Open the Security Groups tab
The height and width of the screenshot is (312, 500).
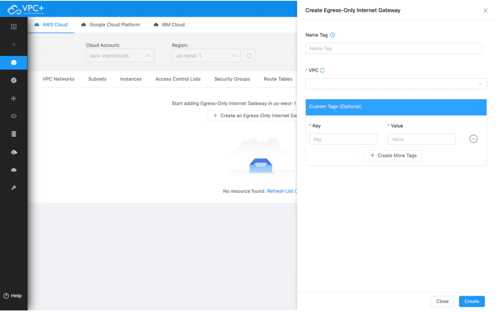click(x=232, y=79)
